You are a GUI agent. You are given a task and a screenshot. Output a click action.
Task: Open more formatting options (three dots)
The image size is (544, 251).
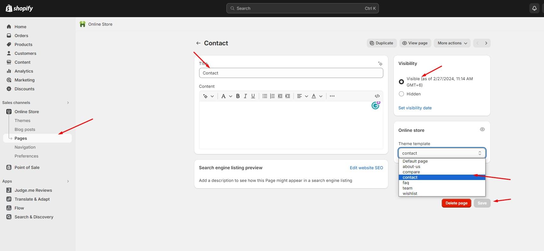[x=332, y=96]
